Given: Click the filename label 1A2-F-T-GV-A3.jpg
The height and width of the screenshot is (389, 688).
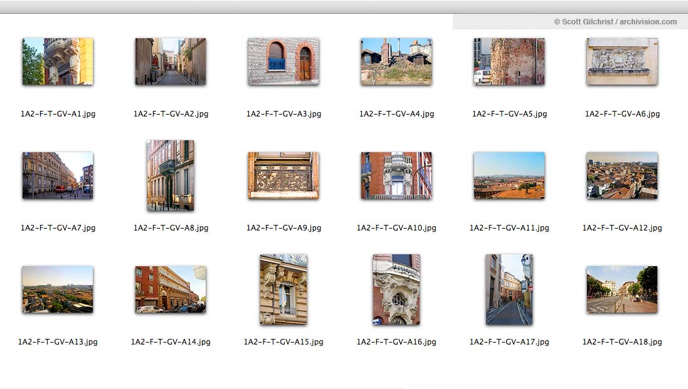Looking at the screenshot, I should click(283, 114).
